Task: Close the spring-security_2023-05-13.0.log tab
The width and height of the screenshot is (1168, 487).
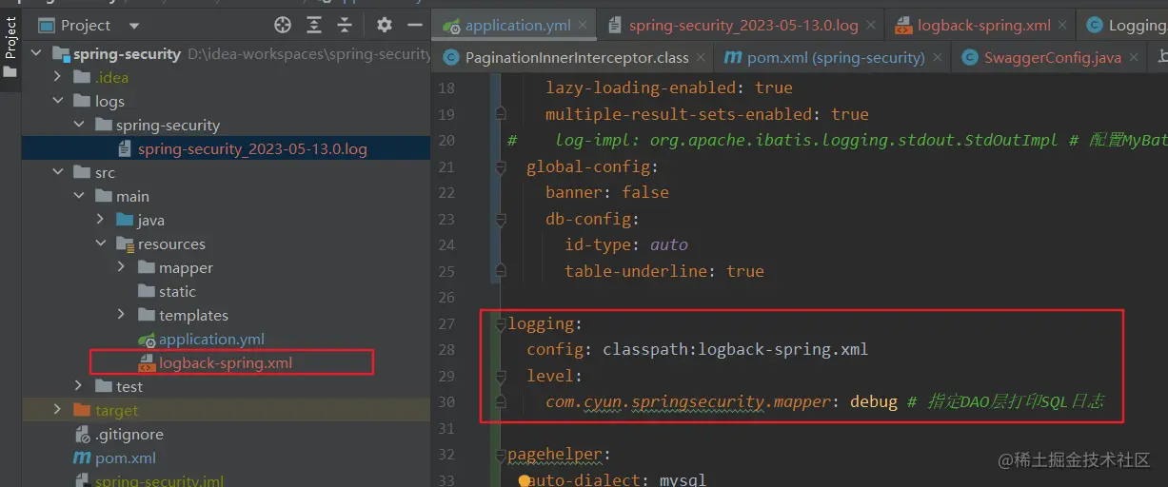Action: click(870, 27)
